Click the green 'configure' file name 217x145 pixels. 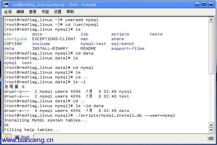[15, 39]
